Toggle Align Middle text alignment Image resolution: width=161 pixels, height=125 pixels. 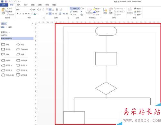[50, 10]
